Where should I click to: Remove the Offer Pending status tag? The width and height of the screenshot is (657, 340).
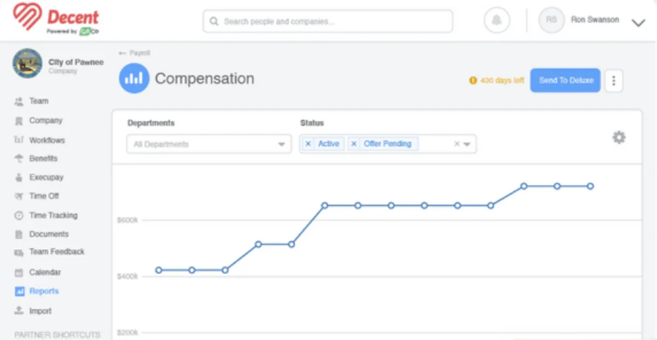tap(354, 144)
